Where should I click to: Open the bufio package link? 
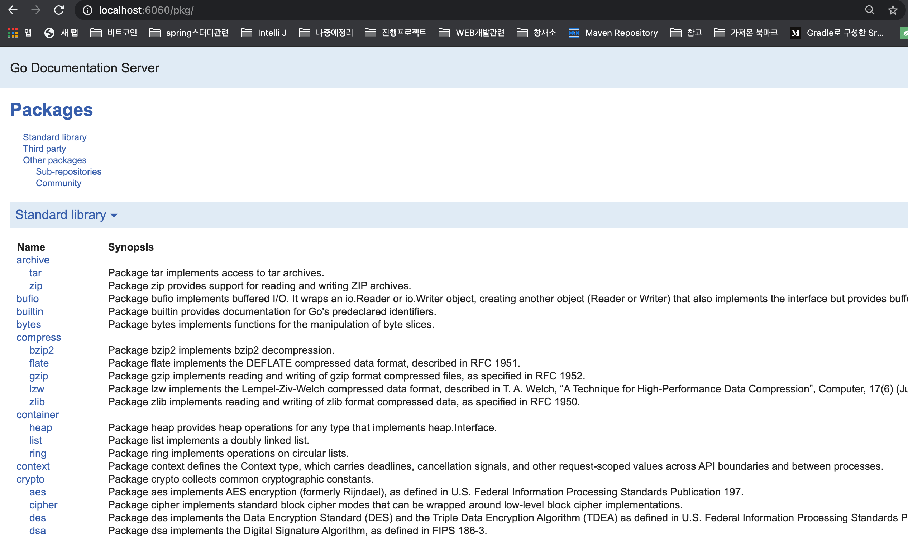[x=28, y=299]
